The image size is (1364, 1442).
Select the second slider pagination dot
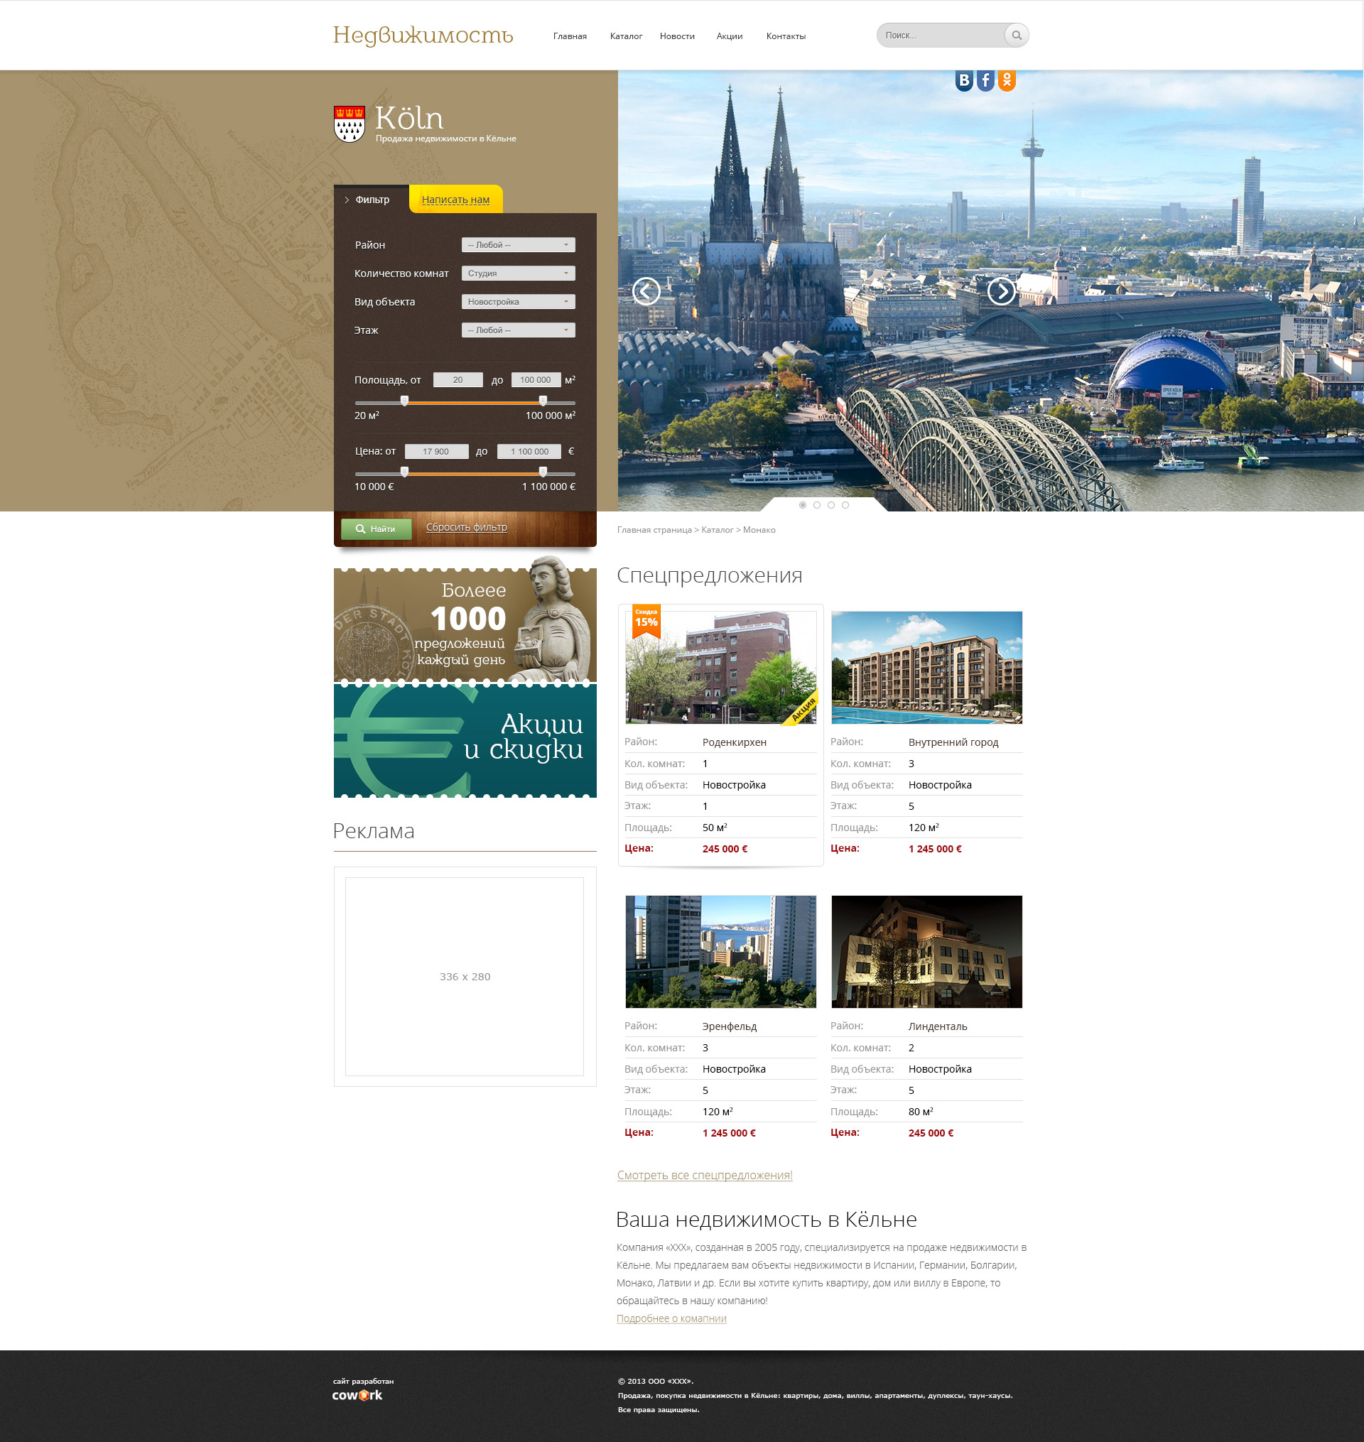click(816, 504)
